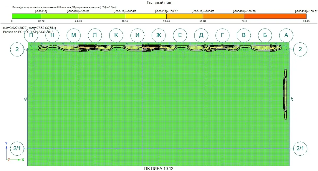Select the 'Расчет по РСН' calculation note
Viewport: 318px width, 171px height.
click(x=28, y=32)
